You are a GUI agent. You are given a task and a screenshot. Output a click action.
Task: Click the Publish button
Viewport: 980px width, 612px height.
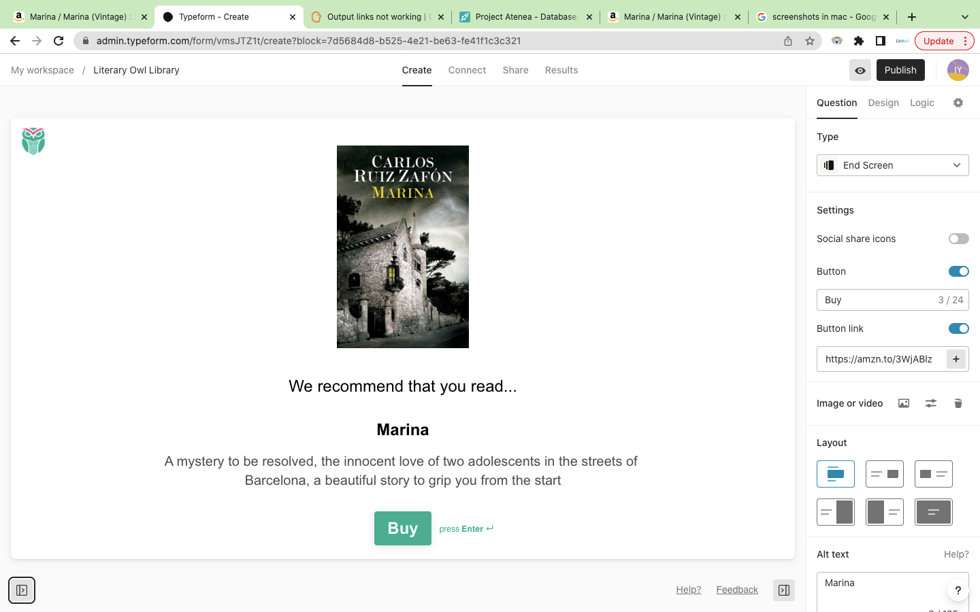tap(900, 70)
